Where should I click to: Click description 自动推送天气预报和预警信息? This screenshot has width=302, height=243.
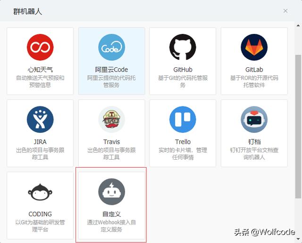pyautogui.click(x=40, y=81)
